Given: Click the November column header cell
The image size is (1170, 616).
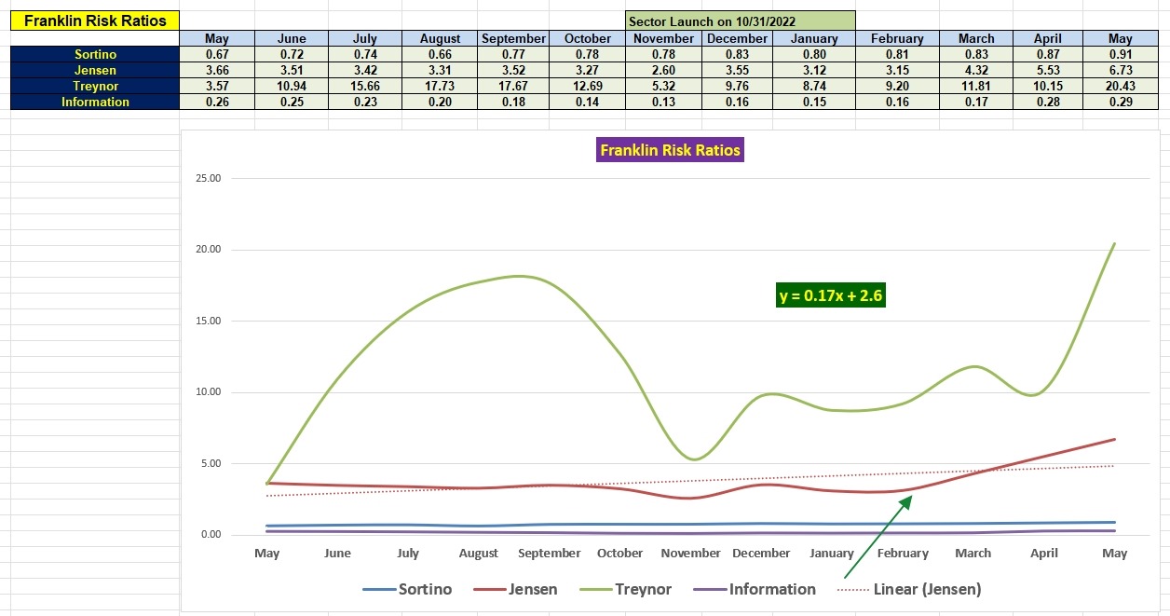Looking at the screenshot, I should [x=663, y=38].
